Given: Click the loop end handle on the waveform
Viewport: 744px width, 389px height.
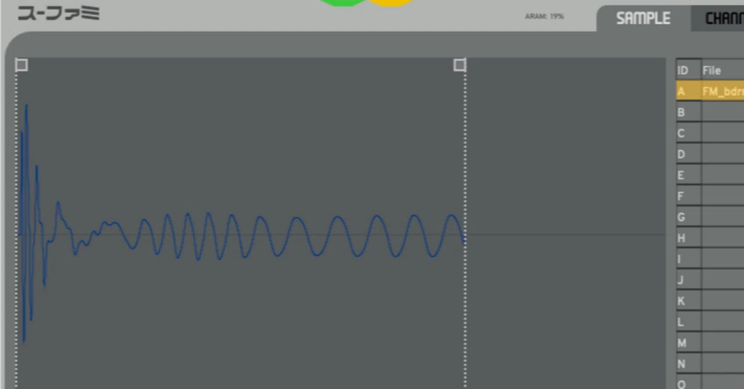Looking at the screenshot, I should coord(460,65).
